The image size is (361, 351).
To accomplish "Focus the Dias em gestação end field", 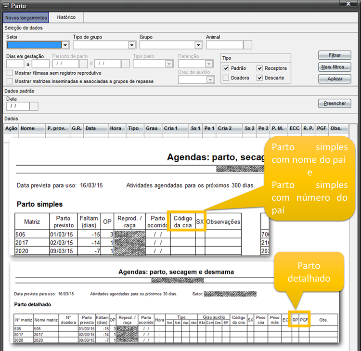I will pyautogui.click(x=40, y=64).
